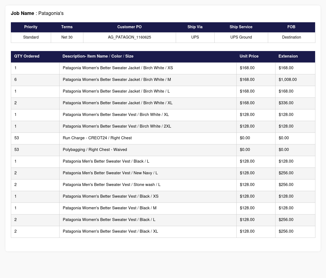The image size is (326, 278).
Task: Click the Description- Item Name header
Action: (x=148, y=56)
